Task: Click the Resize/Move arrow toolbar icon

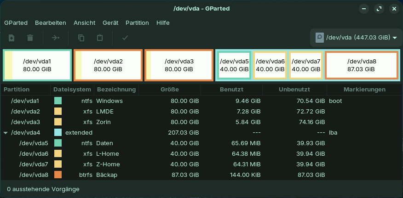Action: [56, 38]
